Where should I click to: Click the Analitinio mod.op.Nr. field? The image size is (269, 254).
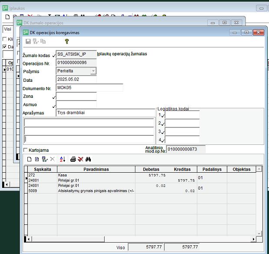(186, 149)
